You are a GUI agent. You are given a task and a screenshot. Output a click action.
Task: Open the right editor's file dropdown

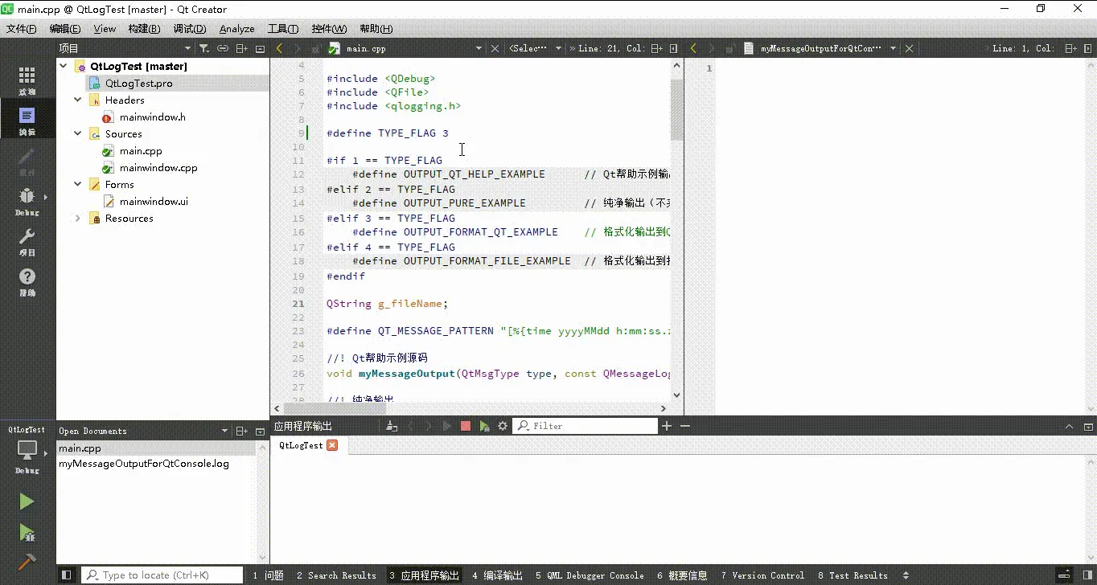click(x=893, y=48)
